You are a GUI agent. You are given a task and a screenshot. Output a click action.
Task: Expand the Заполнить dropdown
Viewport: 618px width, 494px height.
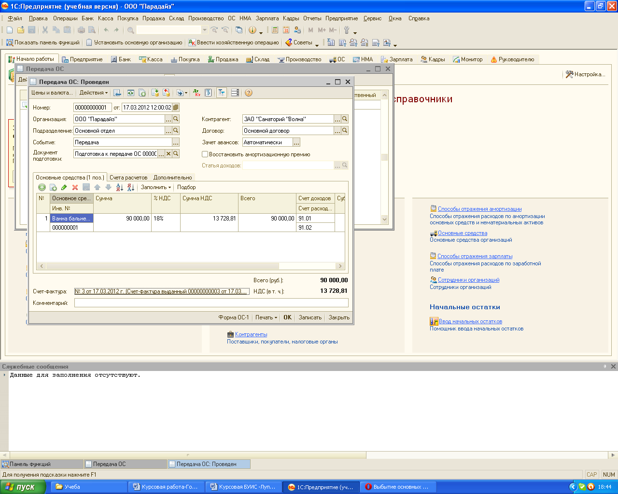155,187
